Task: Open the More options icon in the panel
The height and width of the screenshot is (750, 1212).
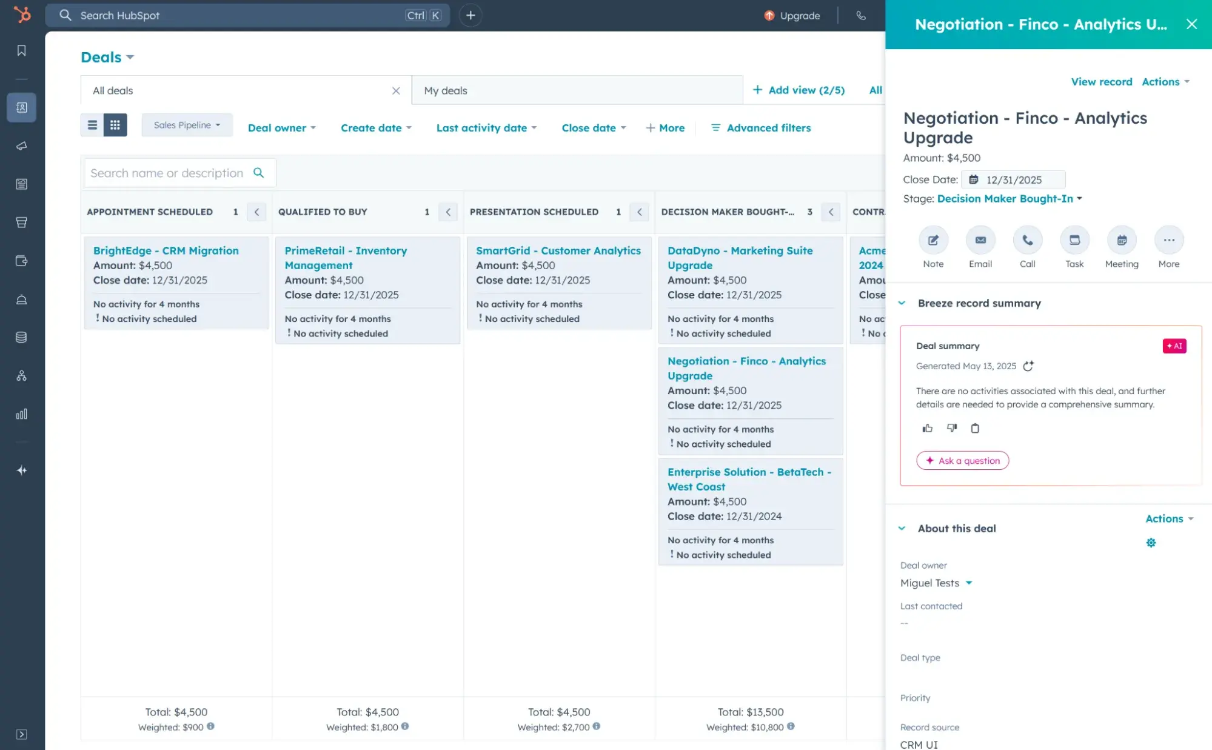Action: 1168,240
